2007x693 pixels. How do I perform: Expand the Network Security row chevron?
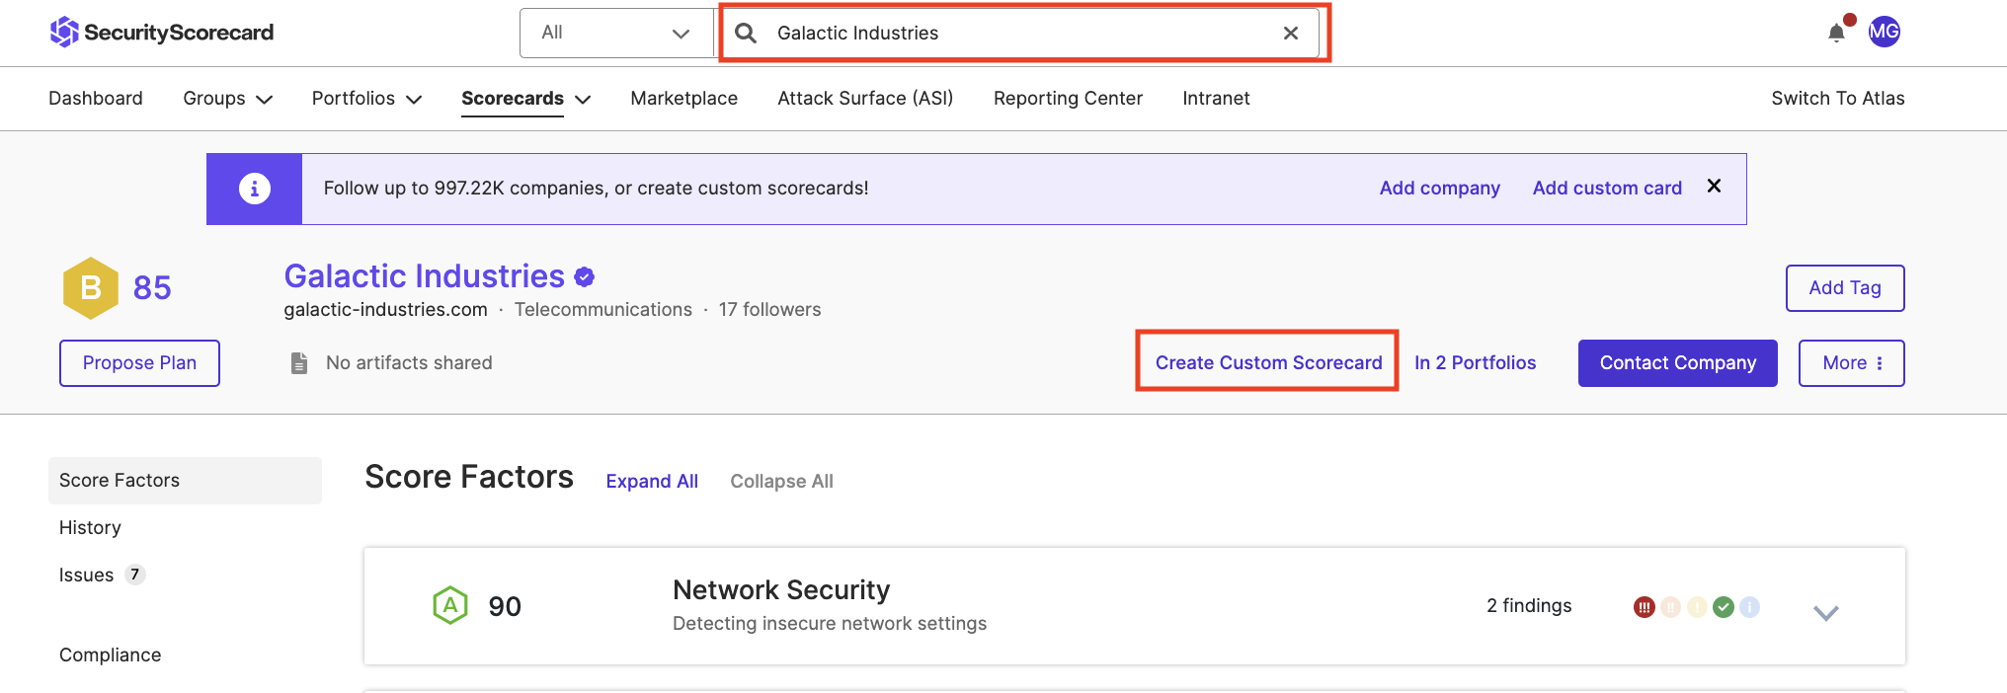(x=1826, y=613)
